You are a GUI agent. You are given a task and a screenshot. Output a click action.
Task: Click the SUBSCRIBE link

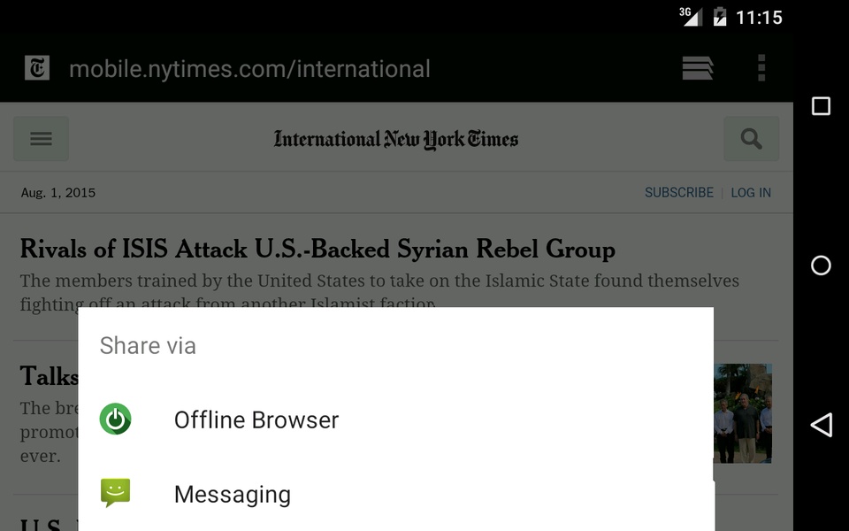click(679, 192)
